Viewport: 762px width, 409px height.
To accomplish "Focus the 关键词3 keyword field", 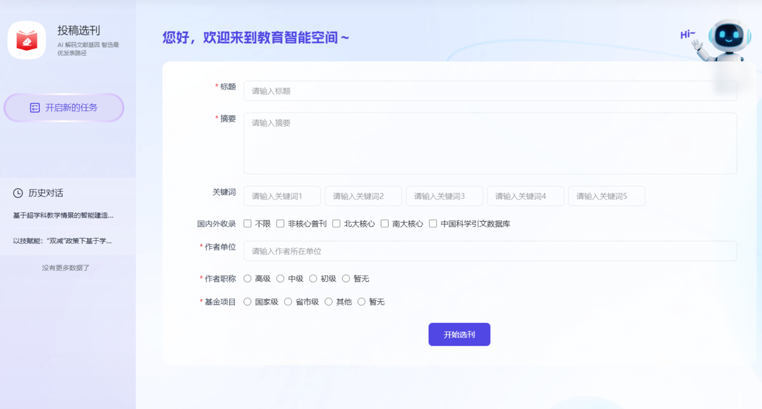I will pos(444,196).
